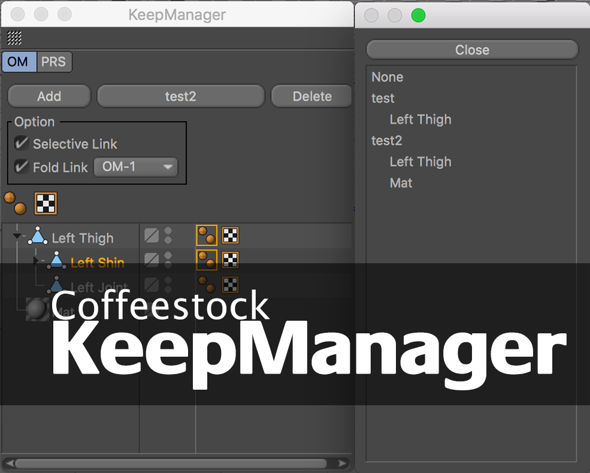
Task: Disable the Selective Link checkbox
Action: click(x=22, y=143)
